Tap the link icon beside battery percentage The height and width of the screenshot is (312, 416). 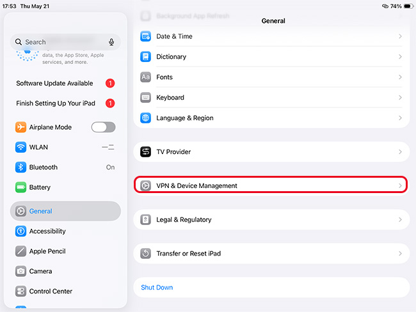(385, 6)
